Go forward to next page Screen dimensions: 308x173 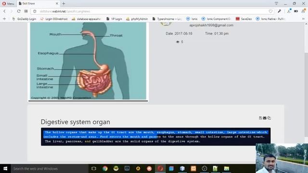pos(12,12)
